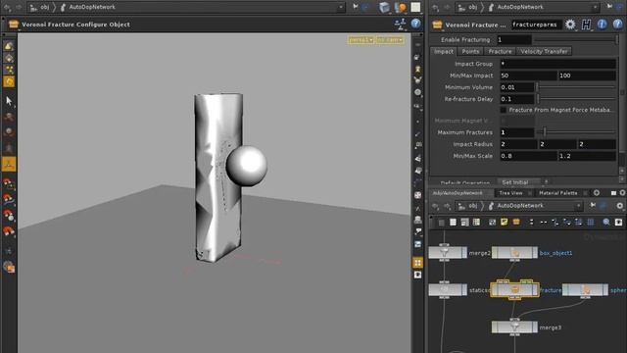
Task: Click the fractureparms node name field
Action: 536,25
